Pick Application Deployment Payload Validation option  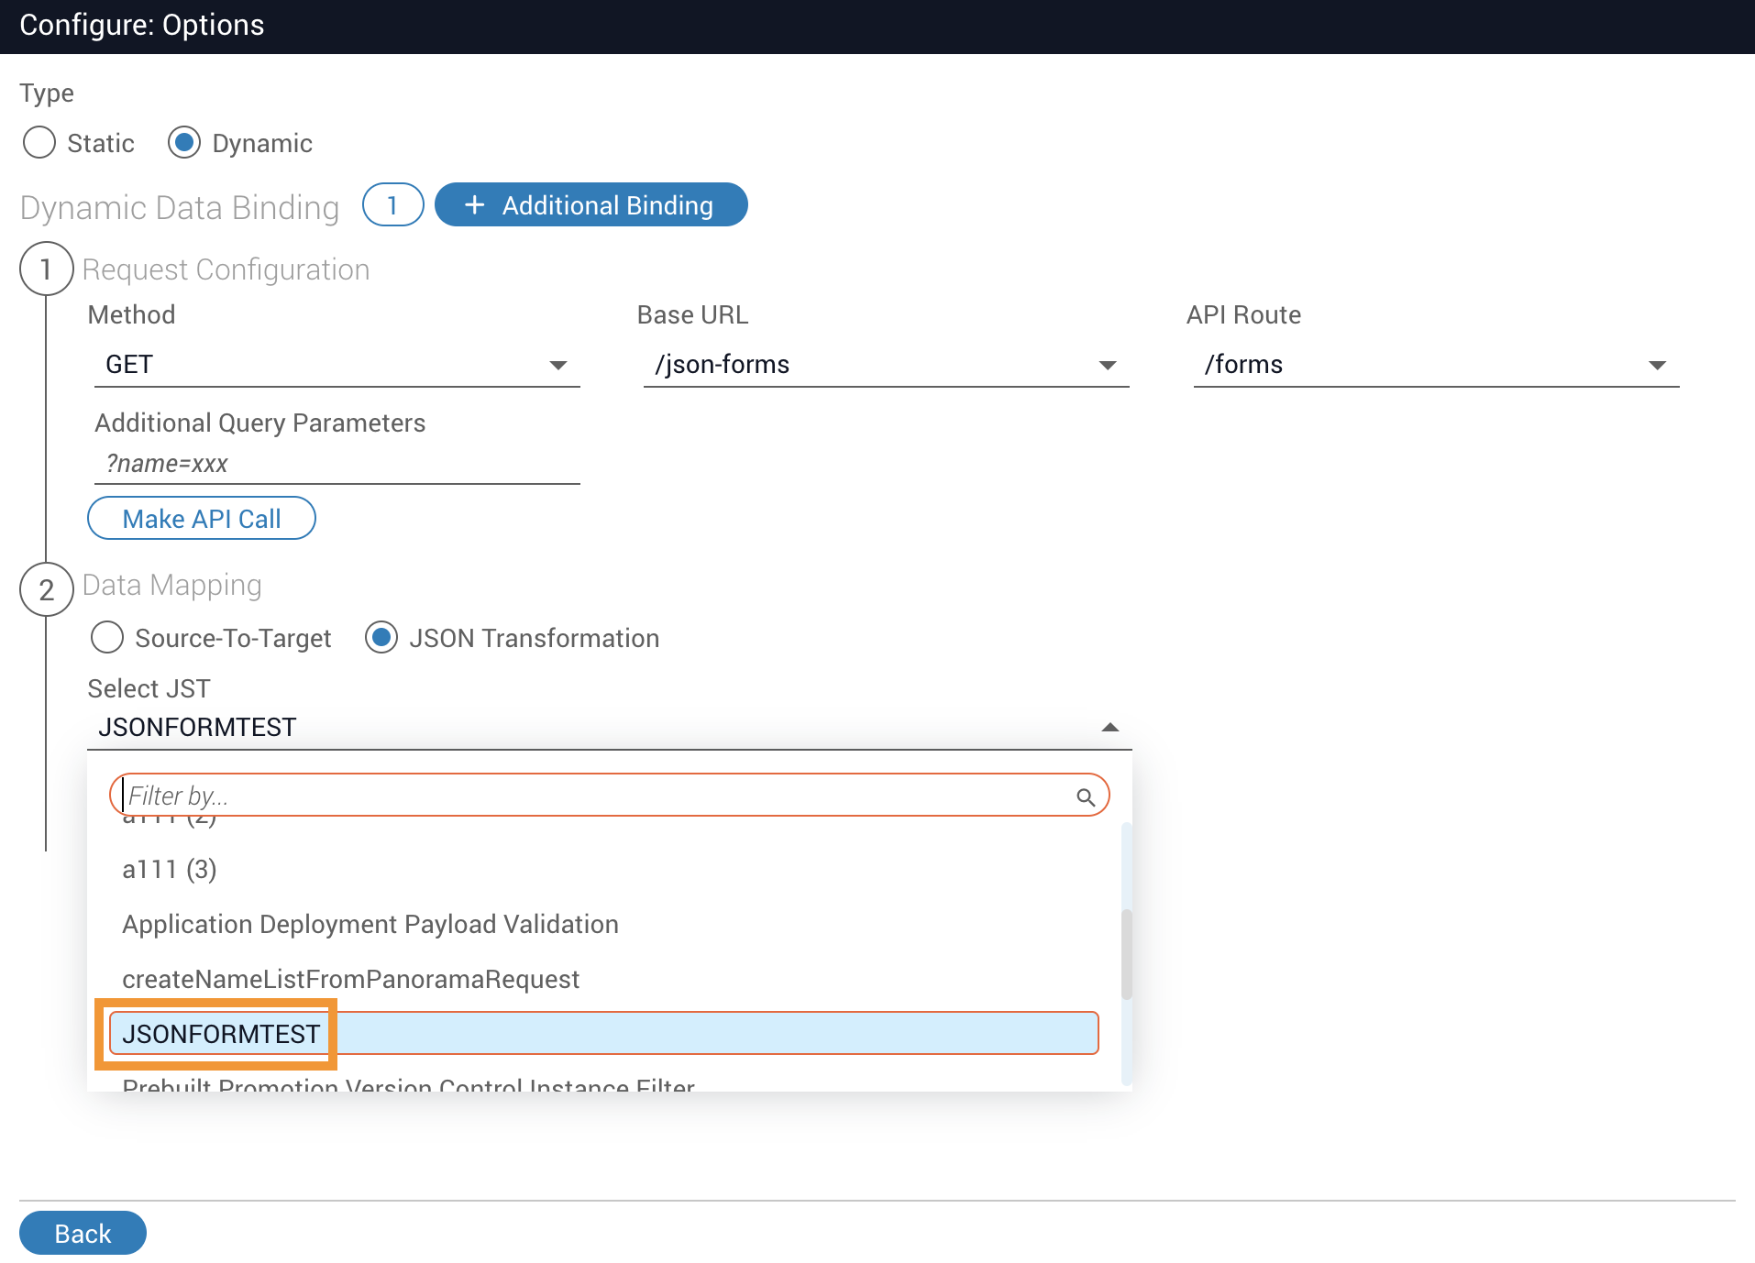tap(370, 924)
